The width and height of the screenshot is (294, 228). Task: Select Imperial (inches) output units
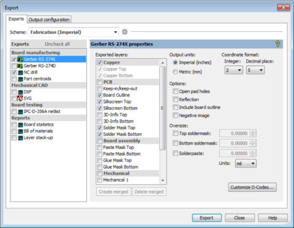[175, 63]
